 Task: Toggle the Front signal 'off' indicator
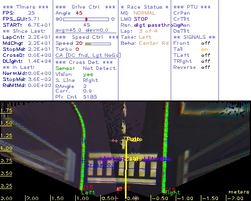coord(205,43)
